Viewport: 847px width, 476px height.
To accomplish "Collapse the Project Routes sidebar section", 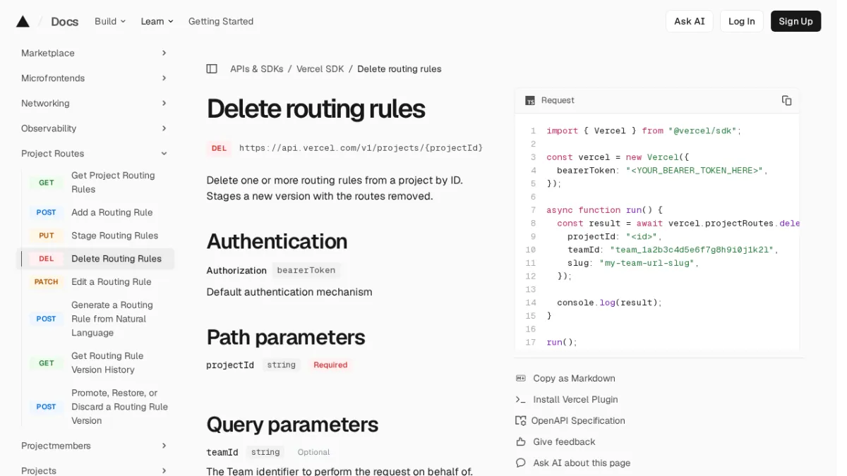I will tap(95, 154).
